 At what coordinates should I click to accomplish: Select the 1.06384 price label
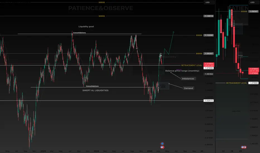(x=209, y=74)
